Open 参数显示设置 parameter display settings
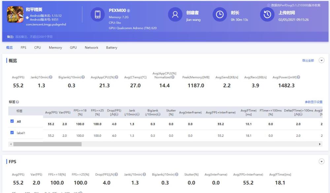 click(x=313, y=102)
